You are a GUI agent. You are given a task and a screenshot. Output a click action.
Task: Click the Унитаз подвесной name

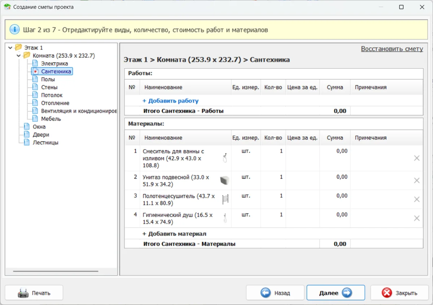[176, 181]
